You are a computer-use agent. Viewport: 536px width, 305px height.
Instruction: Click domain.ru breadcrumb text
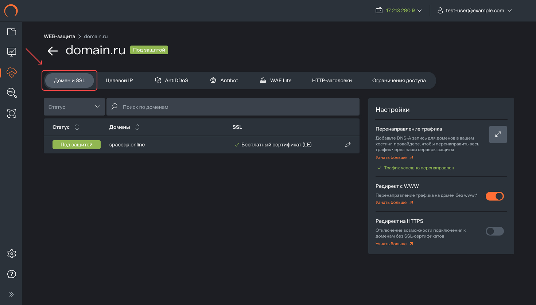[96, 36]
